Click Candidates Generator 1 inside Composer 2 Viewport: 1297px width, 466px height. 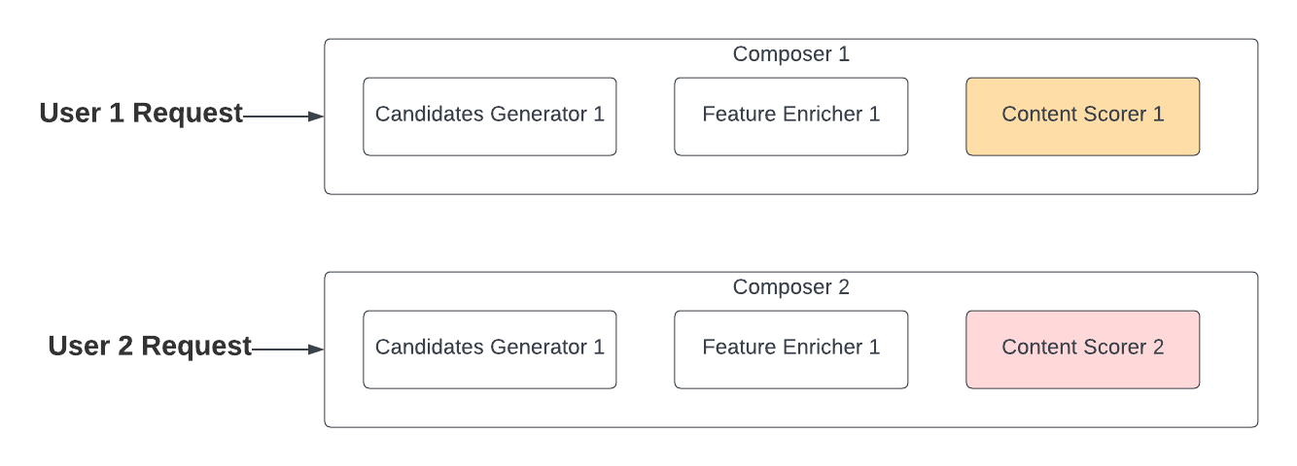(489, 349)
